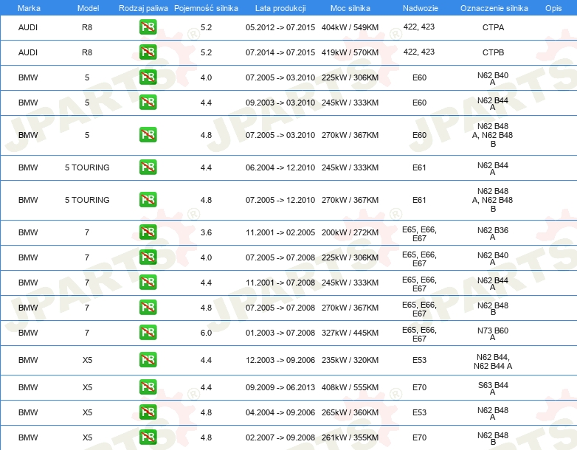
Task: Select the engine code cell CTPB
Action: [x=493, y=52]
